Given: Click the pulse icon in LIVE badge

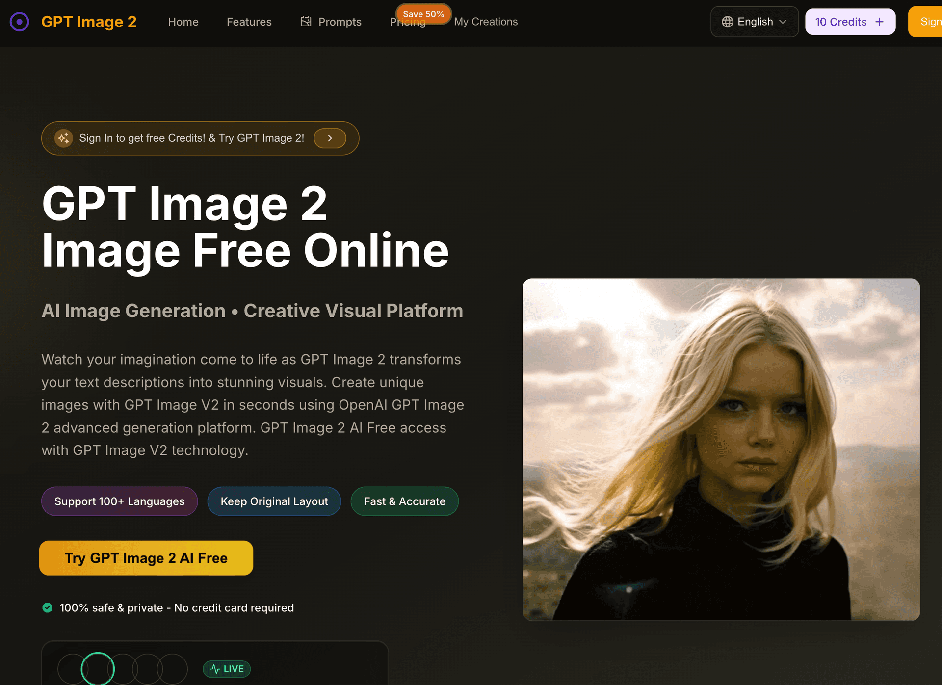Looking at the screenshot, I should tap(215, 669).
